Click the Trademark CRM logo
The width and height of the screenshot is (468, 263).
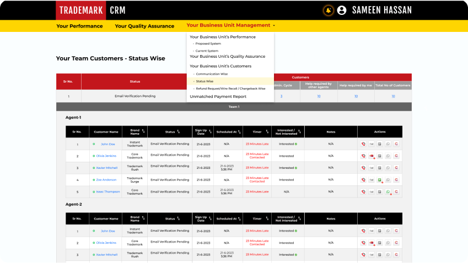click(x=93, y=10)
